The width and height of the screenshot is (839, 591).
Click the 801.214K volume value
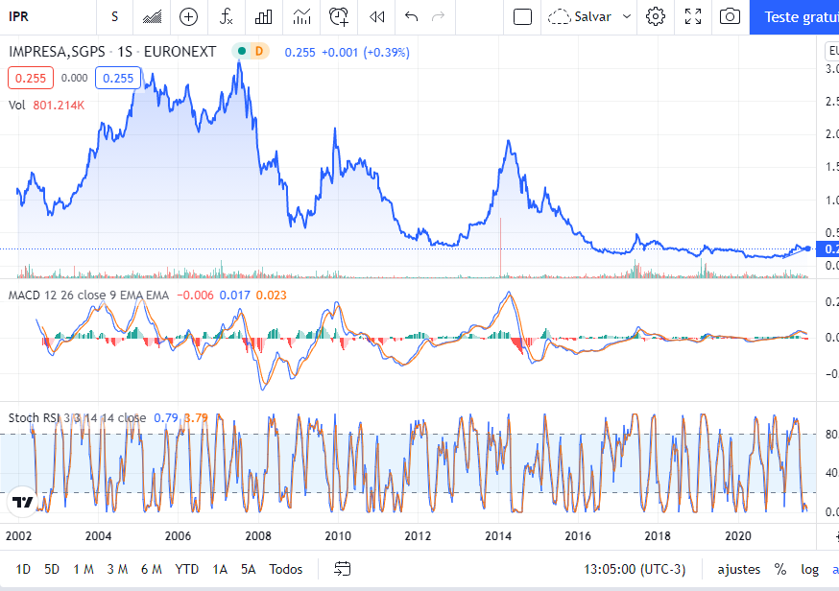tap(59, 105)
